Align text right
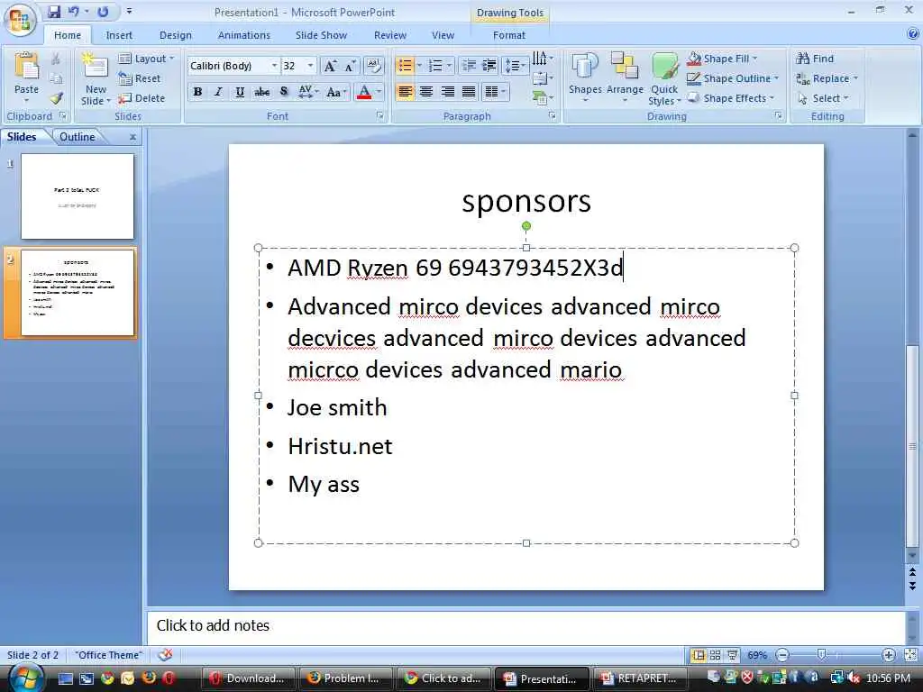This screenshot has width=923, height=692. [x=447, y=92]
